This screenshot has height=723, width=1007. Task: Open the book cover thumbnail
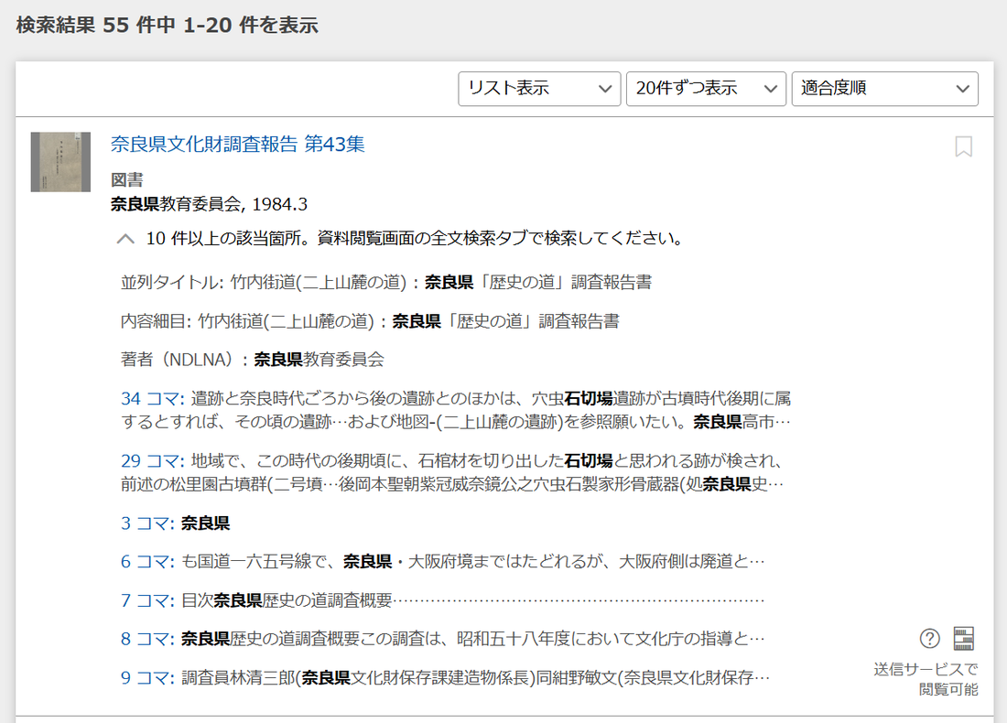coord(60,162)
